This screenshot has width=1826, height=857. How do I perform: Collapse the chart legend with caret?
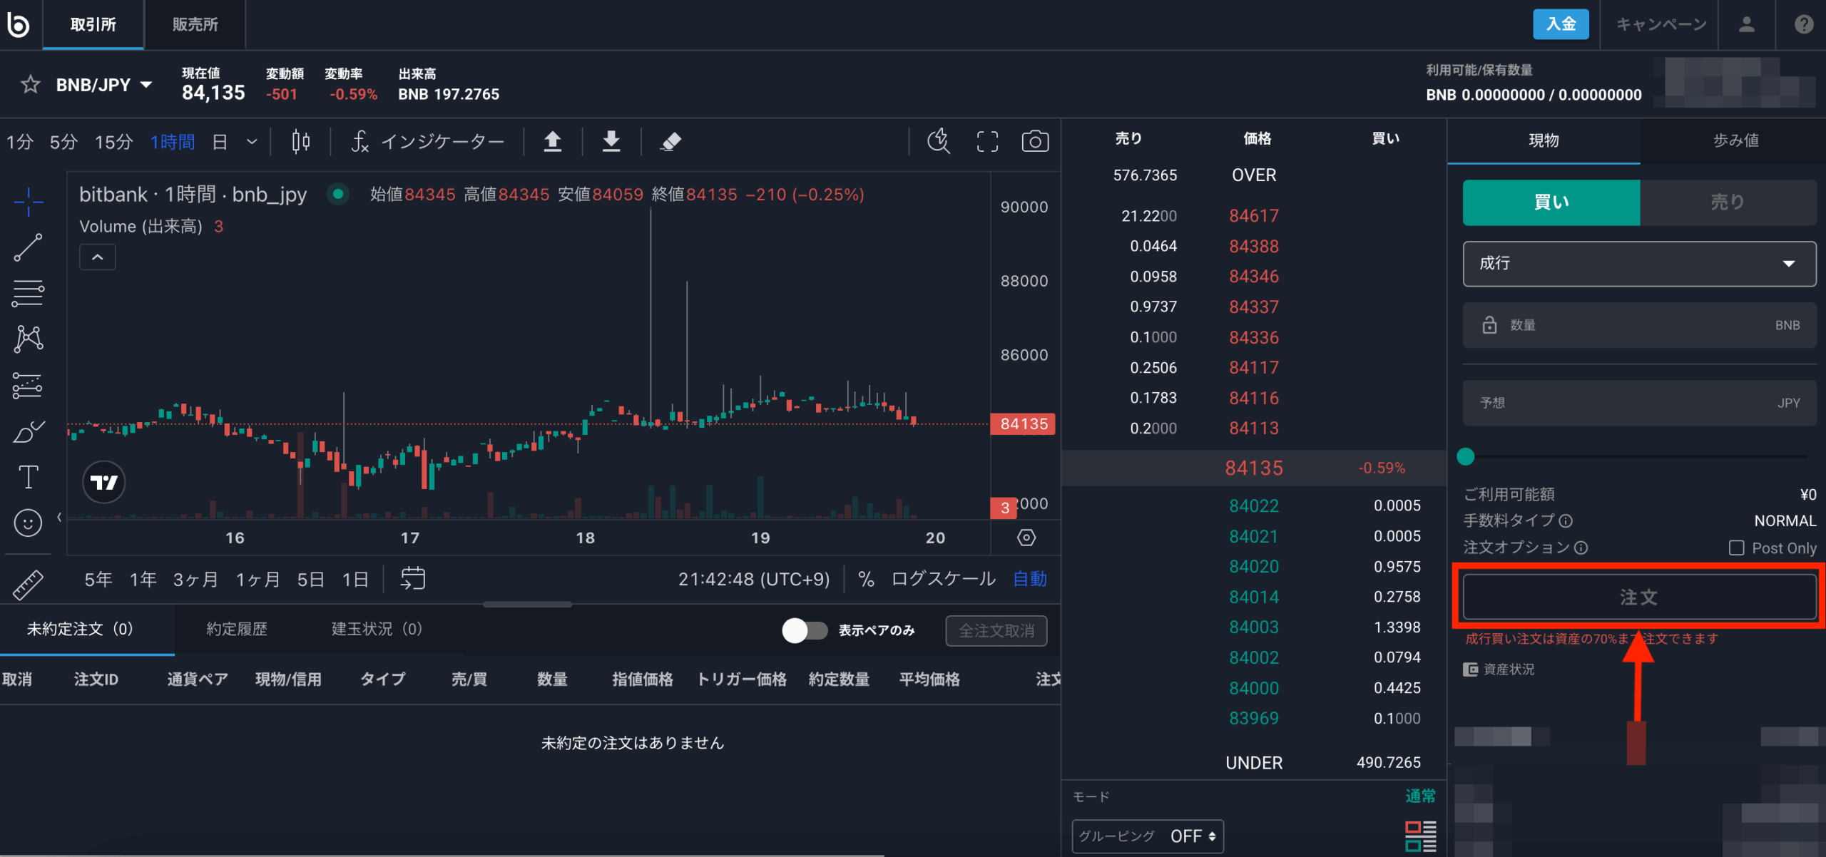[x=98, y=257]
